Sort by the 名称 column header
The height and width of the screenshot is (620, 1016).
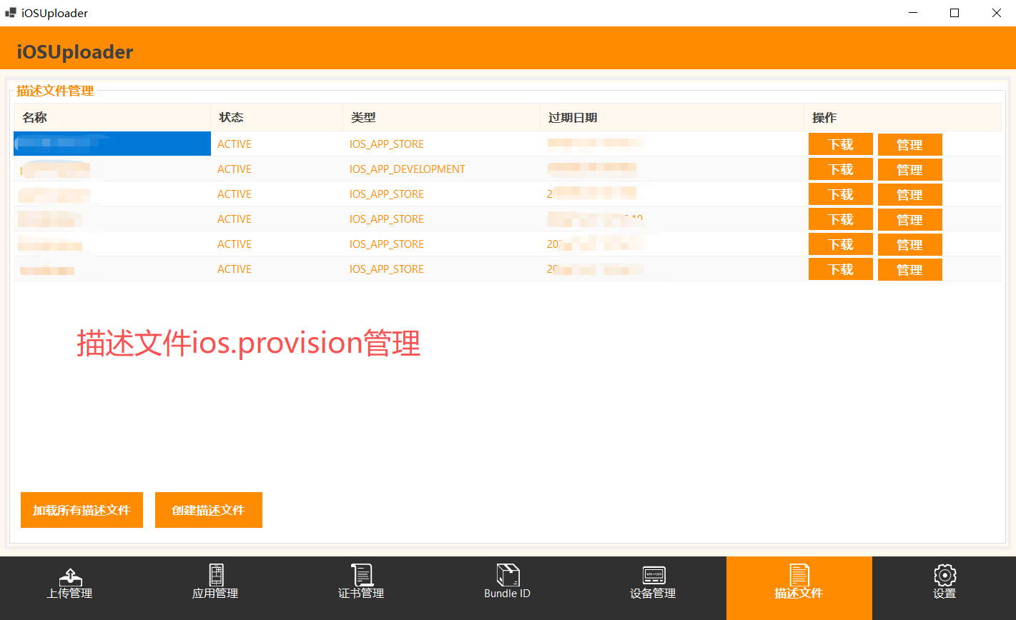click(34, 117)
